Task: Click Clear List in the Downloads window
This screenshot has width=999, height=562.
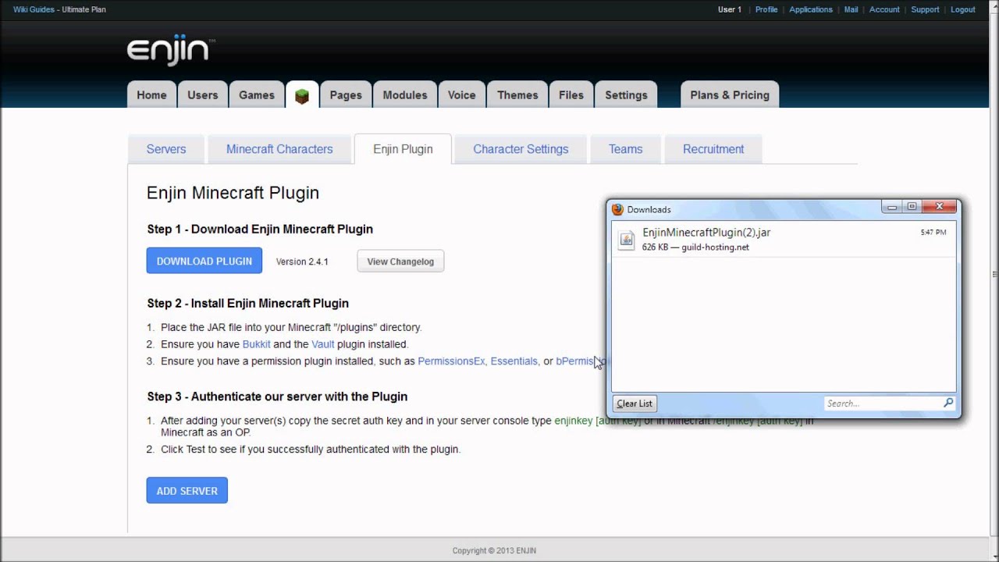Action: coord(635,404)
